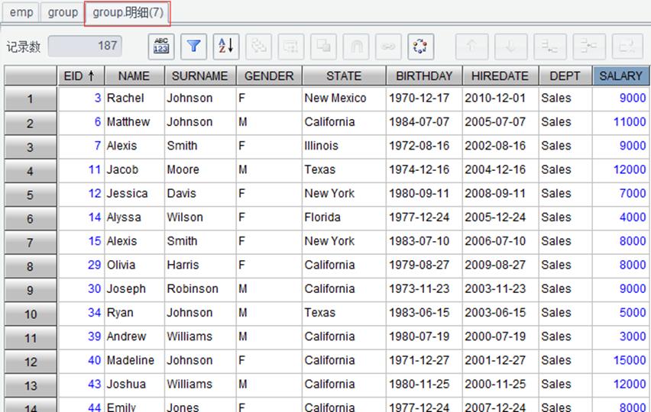Open the blue funnel filter tool

193,46
